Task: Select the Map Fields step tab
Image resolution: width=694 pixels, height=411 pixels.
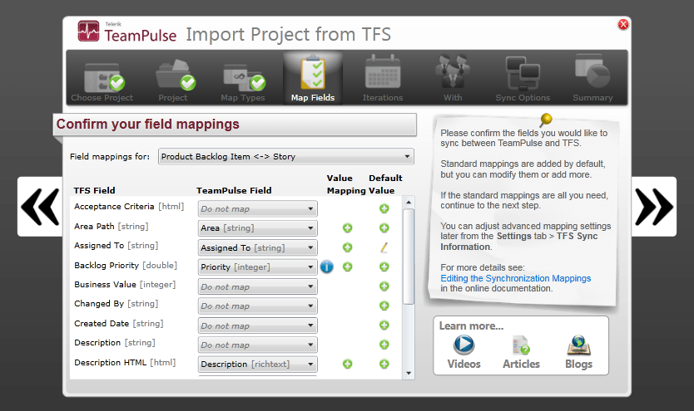Action: (313, 79)
